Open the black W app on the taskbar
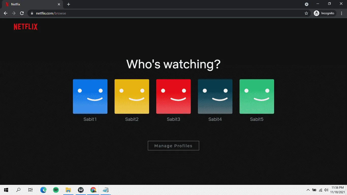 pos(81,190)
